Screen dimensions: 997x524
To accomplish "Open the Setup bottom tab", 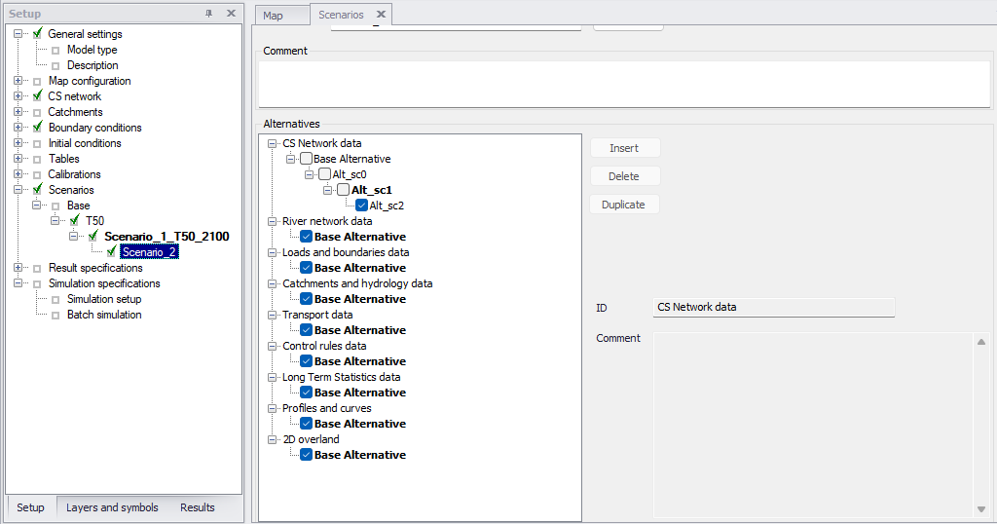I will coord(30,507).
